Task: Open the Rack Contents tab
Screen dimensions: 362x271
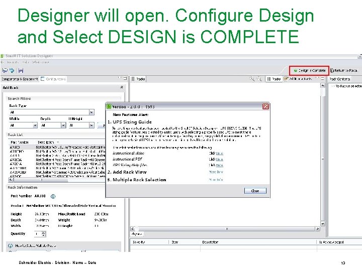Action: 339,79
